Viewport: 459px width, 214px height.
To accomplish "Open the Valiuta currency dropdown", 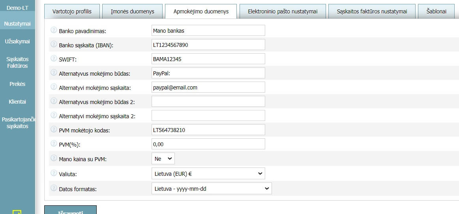I will click(x=208, y=173).
